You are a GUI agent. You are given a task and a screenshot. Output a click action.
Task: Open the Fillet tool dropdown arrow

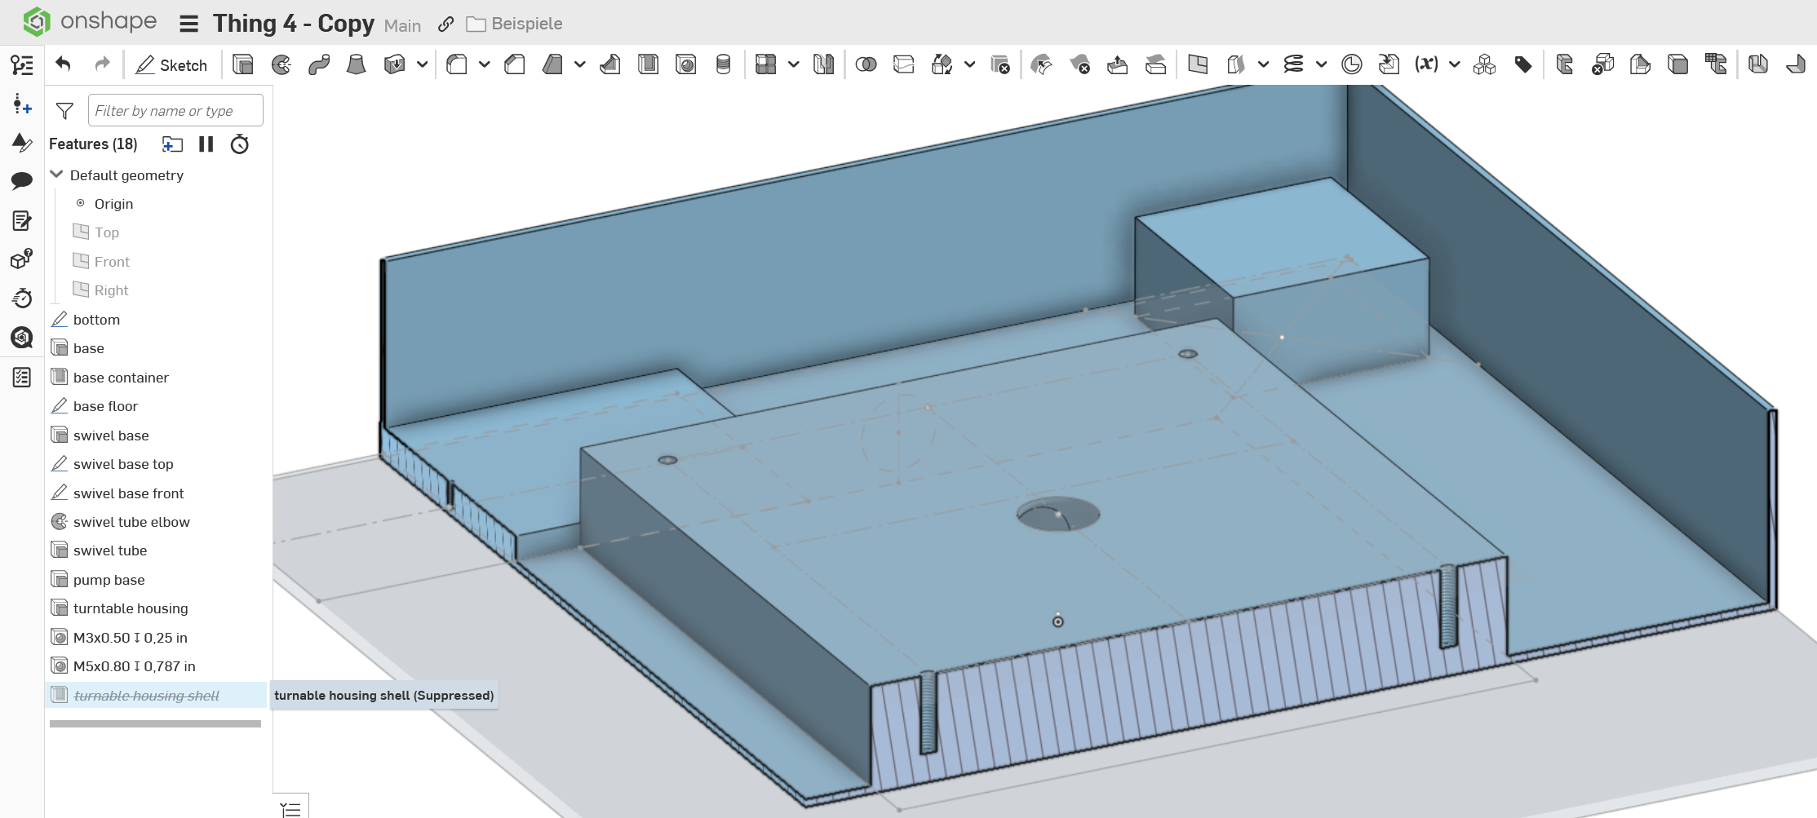point(485,64)
